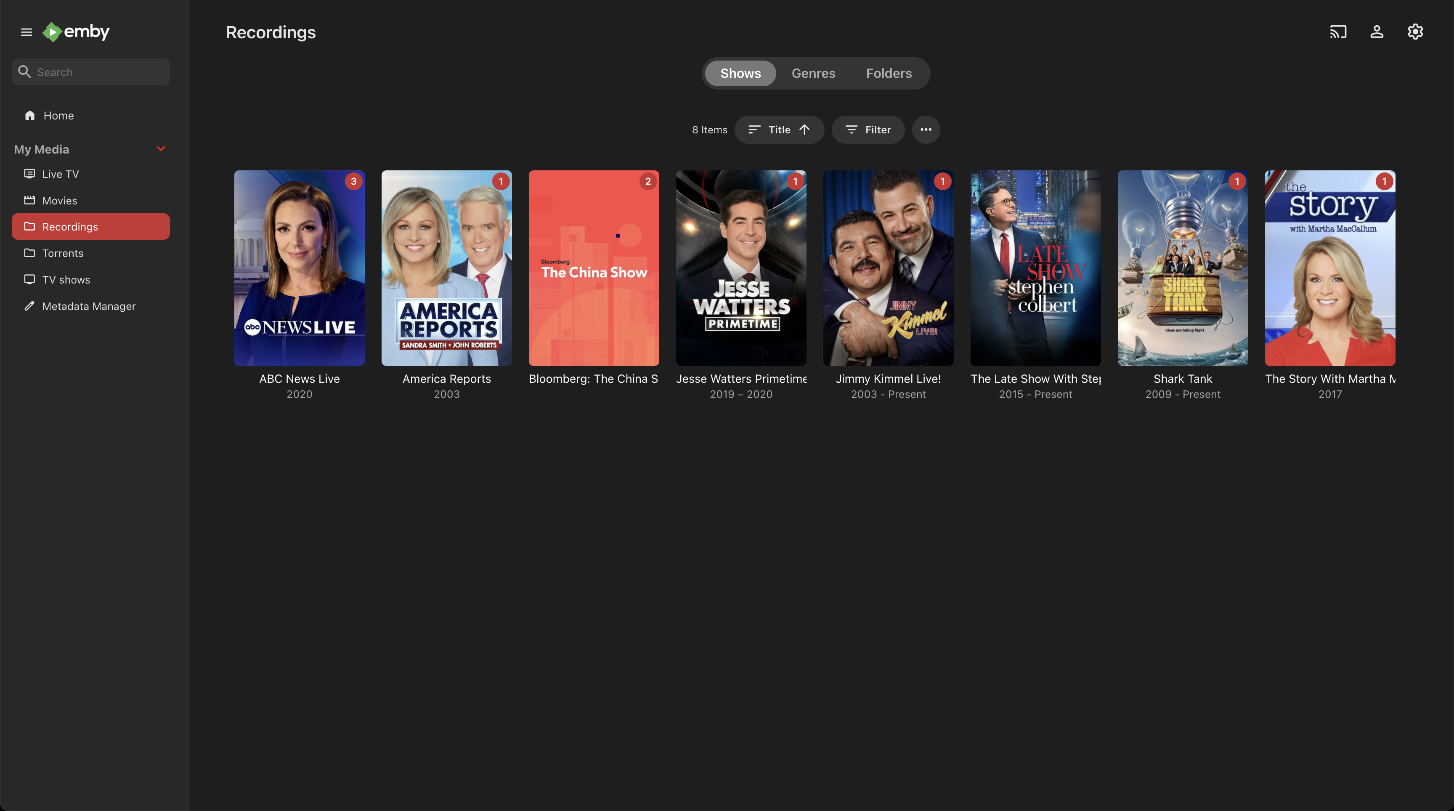The width and height of the screenshot is (1454, 811).
Task: Click the Live TV guide icon
Action: [29, 174]
